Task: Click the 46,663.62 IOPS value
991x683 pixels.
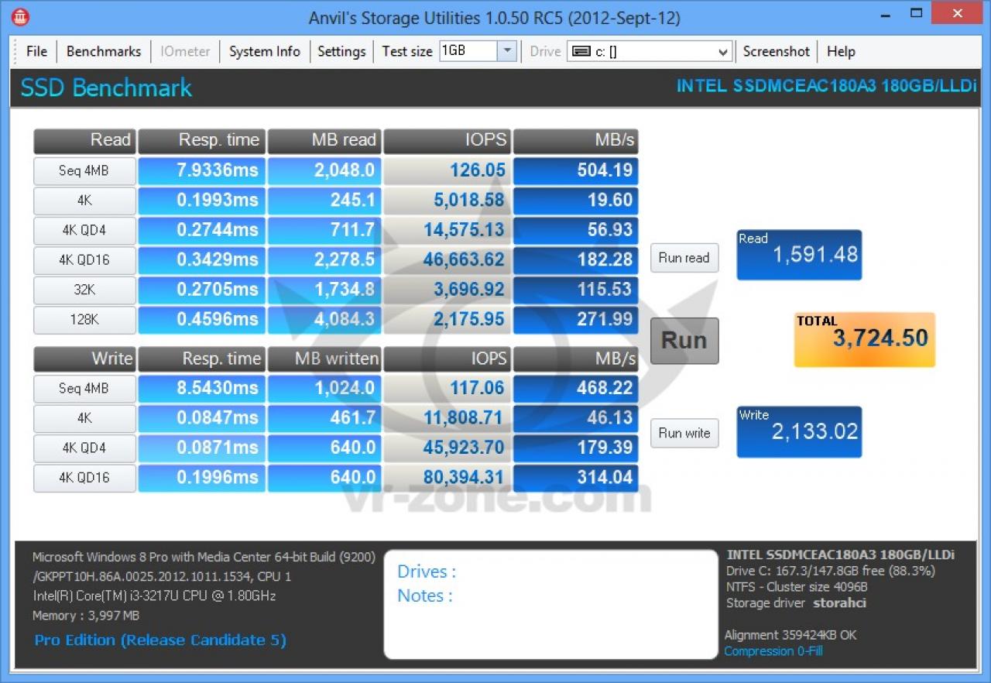Action: tap(447, 259)
